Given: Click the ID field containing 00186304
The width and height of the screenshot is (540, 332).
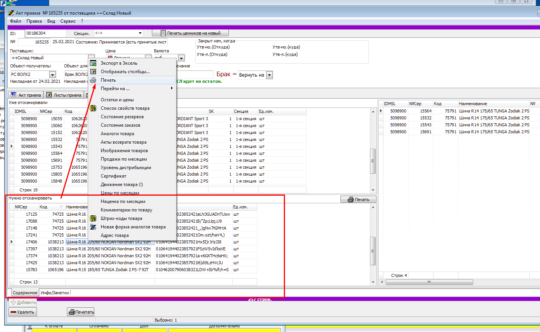Looking at the screenshot, I should coord(45,34).
